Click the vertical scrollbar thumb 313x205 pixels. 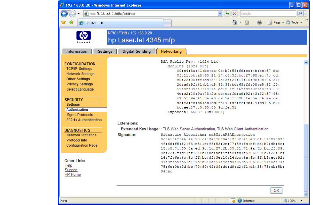[x=306, y=158]
